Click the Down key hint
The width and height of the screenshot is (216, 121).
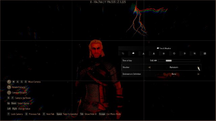click(14, 103)
